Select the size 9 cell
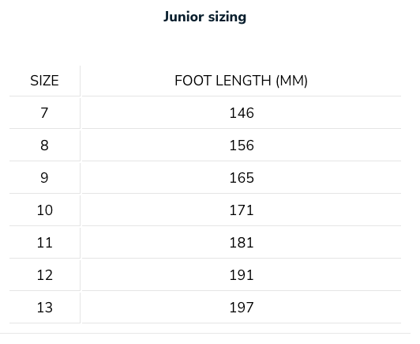This screenshot has width=420, height=344. pyautogui.click(x=44, y=178)
